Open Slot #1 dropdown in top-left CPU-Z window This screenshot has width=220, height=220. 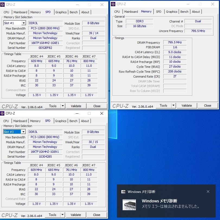click(x=24, y=23)
